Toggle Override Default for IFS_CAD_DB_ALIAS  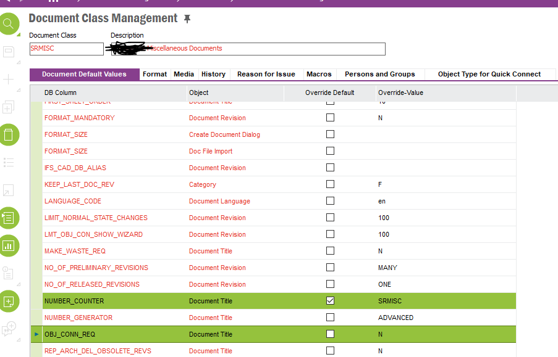click(x=330, y=167)
